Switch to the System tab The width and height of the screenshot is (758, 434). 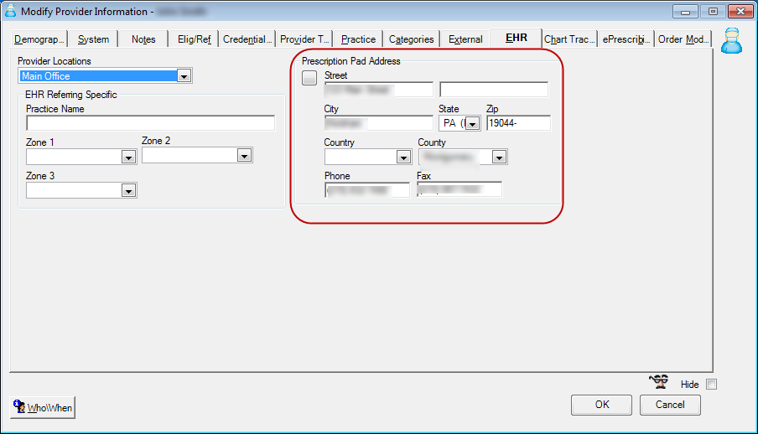point(93,39)
